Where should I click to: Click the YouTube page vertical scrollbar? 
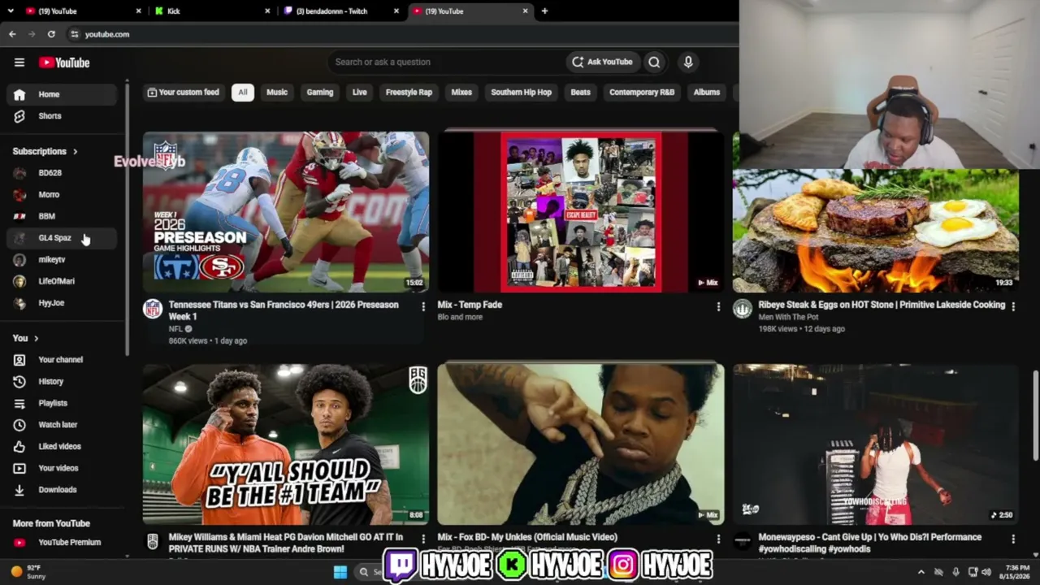[x=1035, y=416]
